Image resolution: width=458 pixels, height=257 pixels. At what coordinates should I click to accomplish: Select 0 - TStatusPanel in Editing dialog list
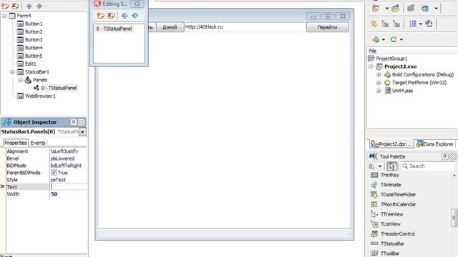tap(114, 29)
